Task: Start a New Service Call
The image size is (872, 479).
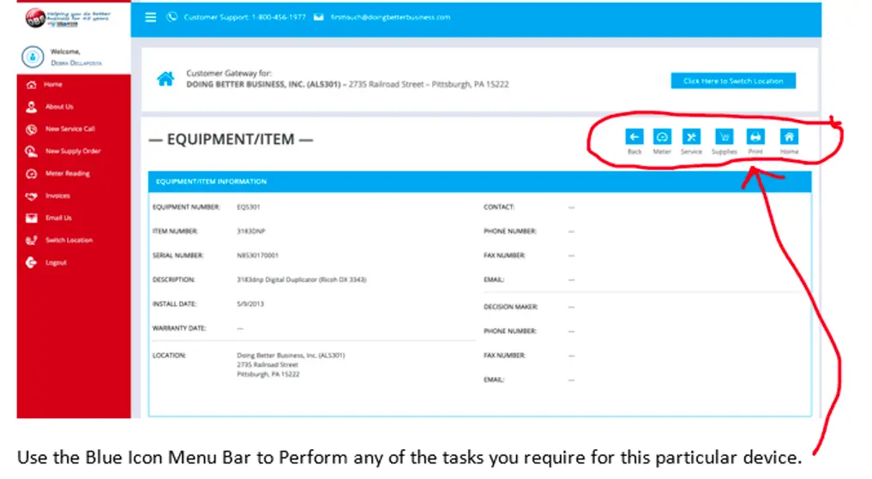Action: [69, 129]
